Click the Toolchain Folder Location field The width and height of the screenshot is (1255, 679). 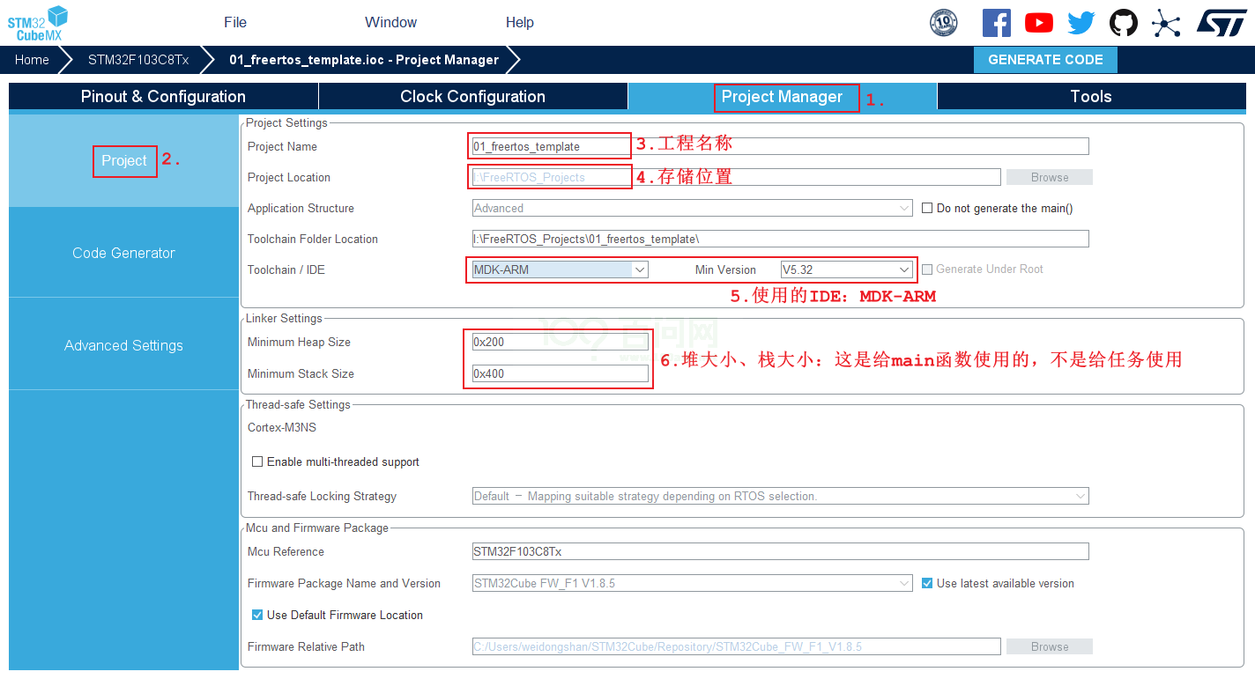point(780,239)
